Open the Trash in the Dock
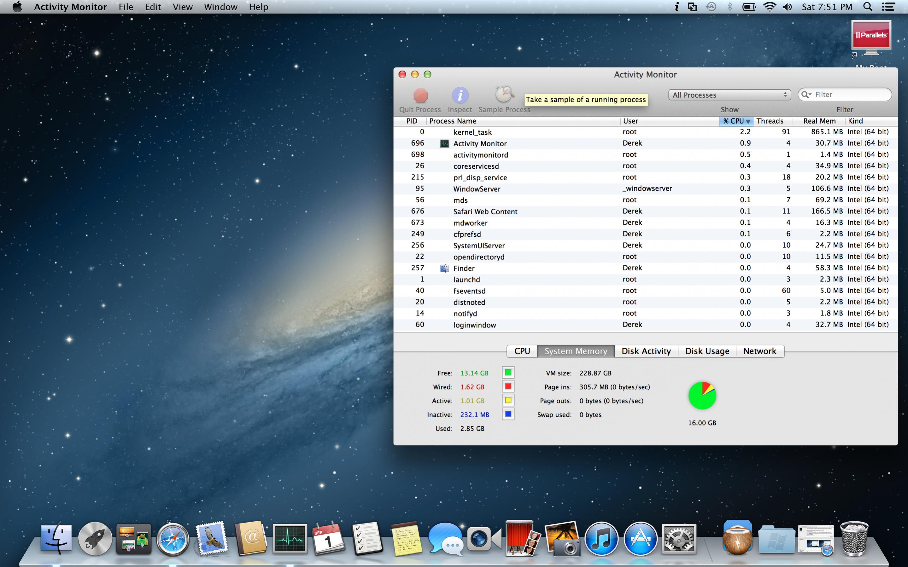Image resolution: width=908 pixels, height=567 pixels. (x=854, y=539)
